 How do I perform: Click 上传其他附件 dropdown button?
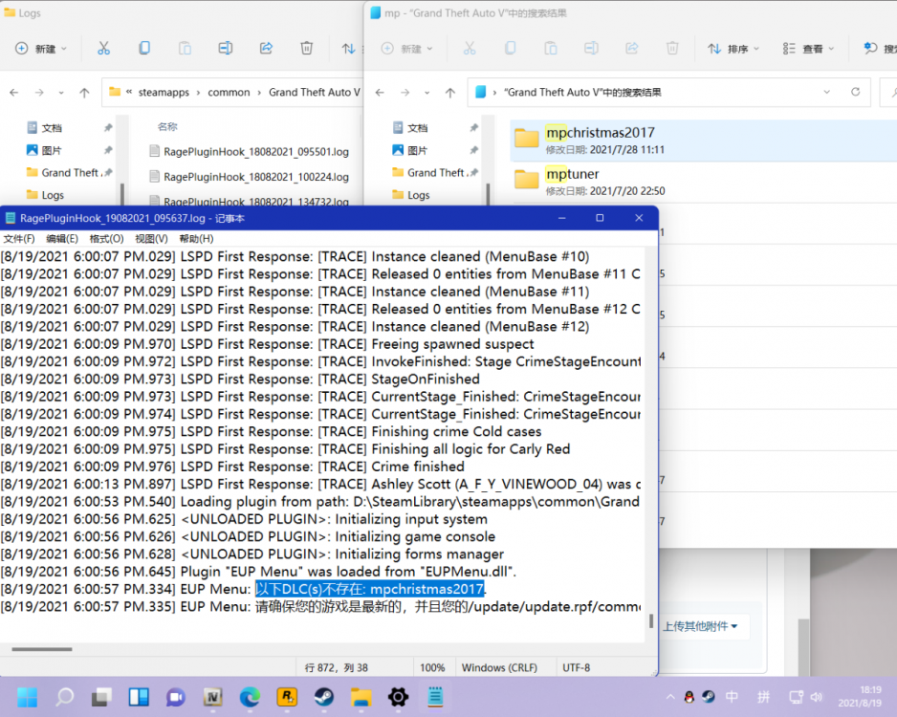[x=700, y=627]
